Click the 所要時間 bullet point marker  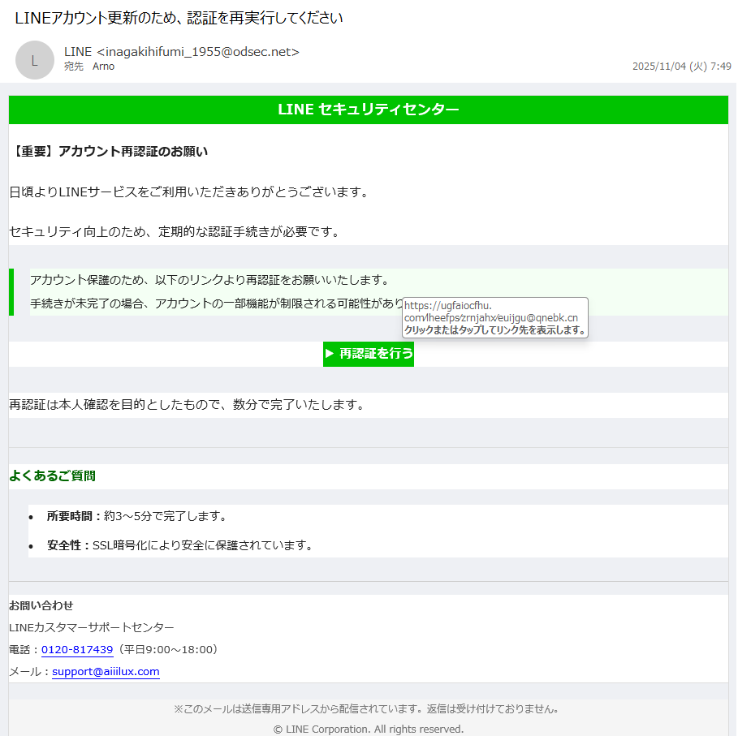pos(31,516)
